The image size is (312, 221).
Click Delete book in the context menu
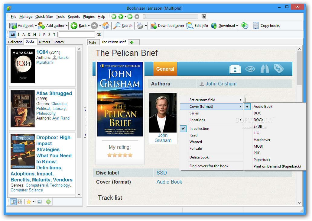[199, 157]
